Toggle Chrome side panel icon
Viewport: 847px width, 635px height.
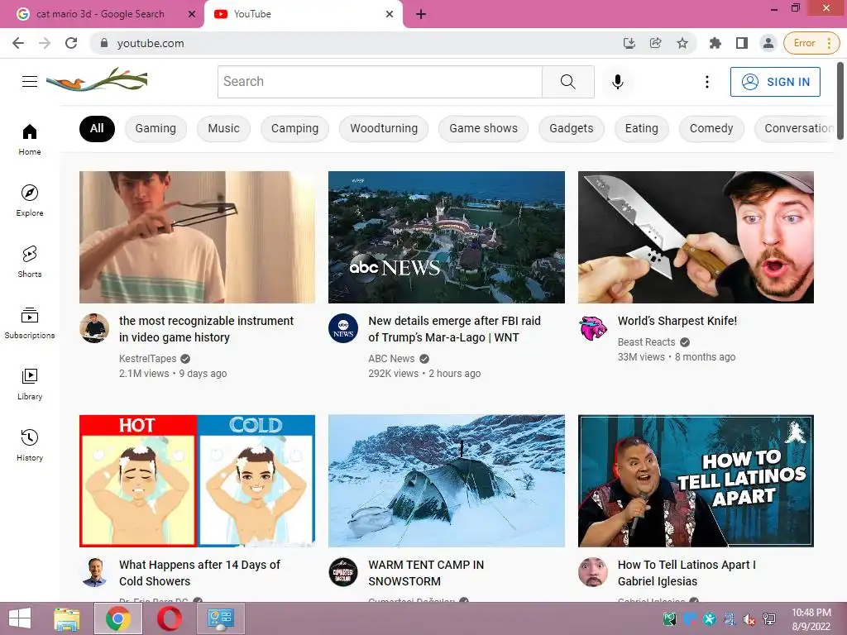pos(742,43)
